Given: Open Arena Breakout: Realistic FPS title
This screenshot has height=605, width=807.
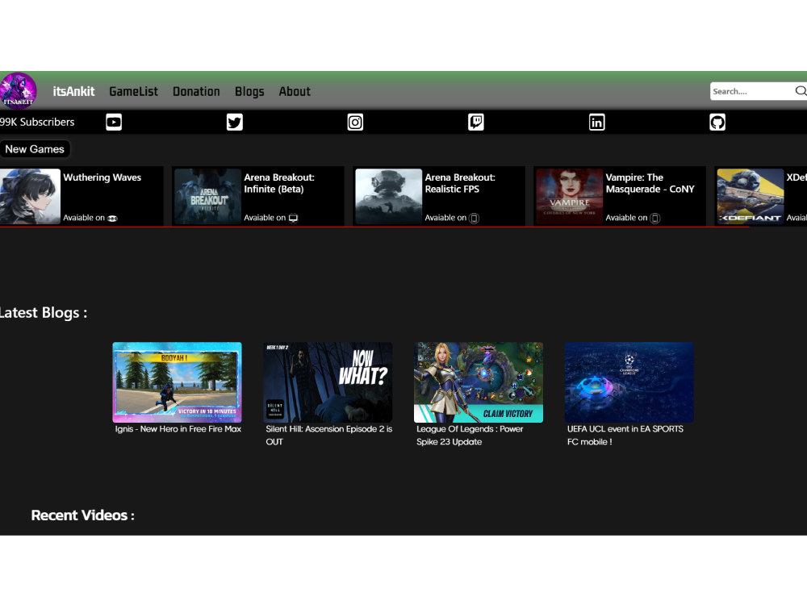Looking at the screenshot, I should pos(460,183).
